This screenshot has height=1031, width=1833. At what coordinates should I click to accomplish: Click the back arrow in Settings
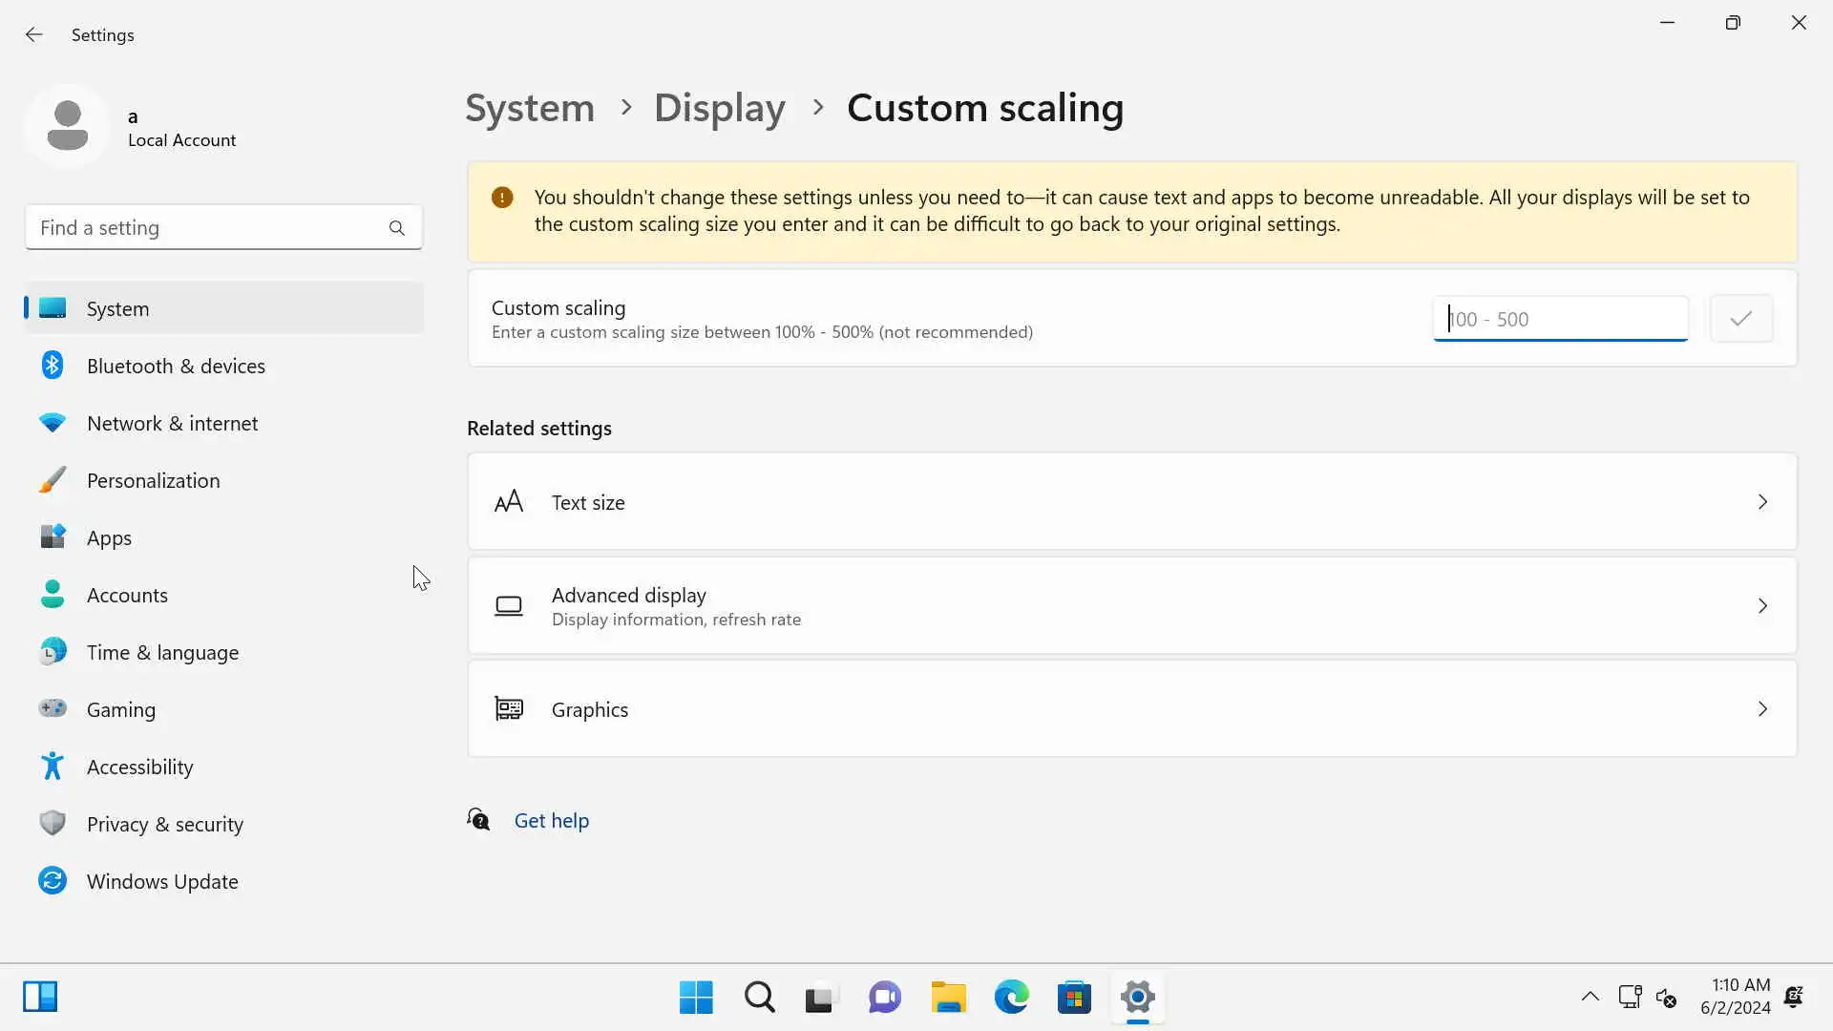coord(34,35)
